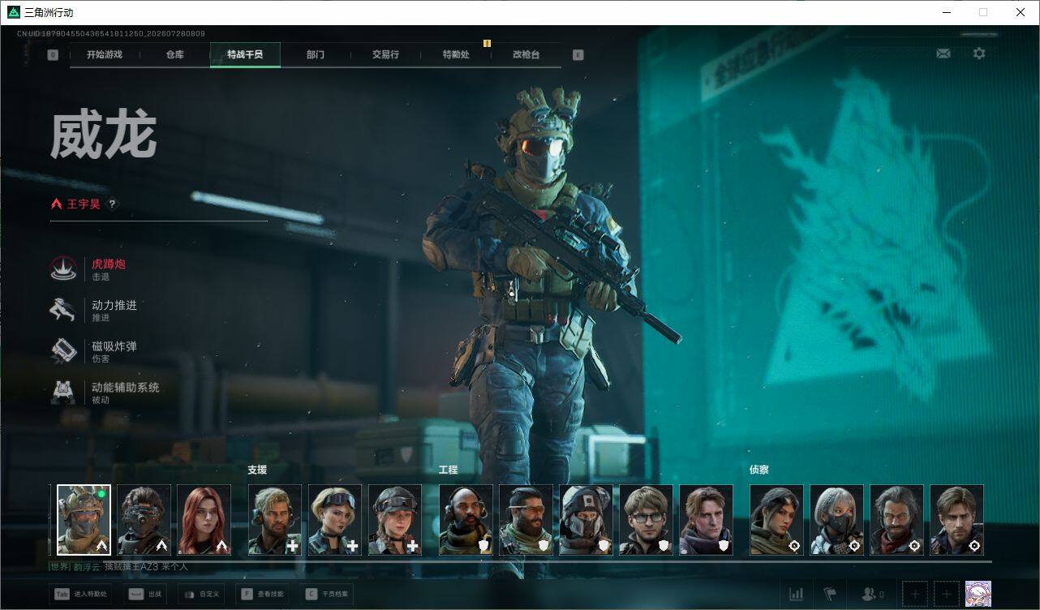Click the 工程 class label
This screenshot has height=610, width=1040.
(x=448, y=470)
